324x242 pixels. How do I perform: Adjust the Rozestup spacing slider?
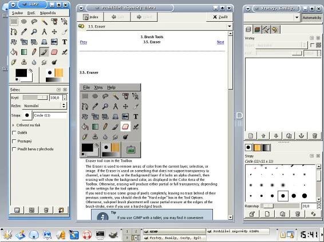click(280, 205)
